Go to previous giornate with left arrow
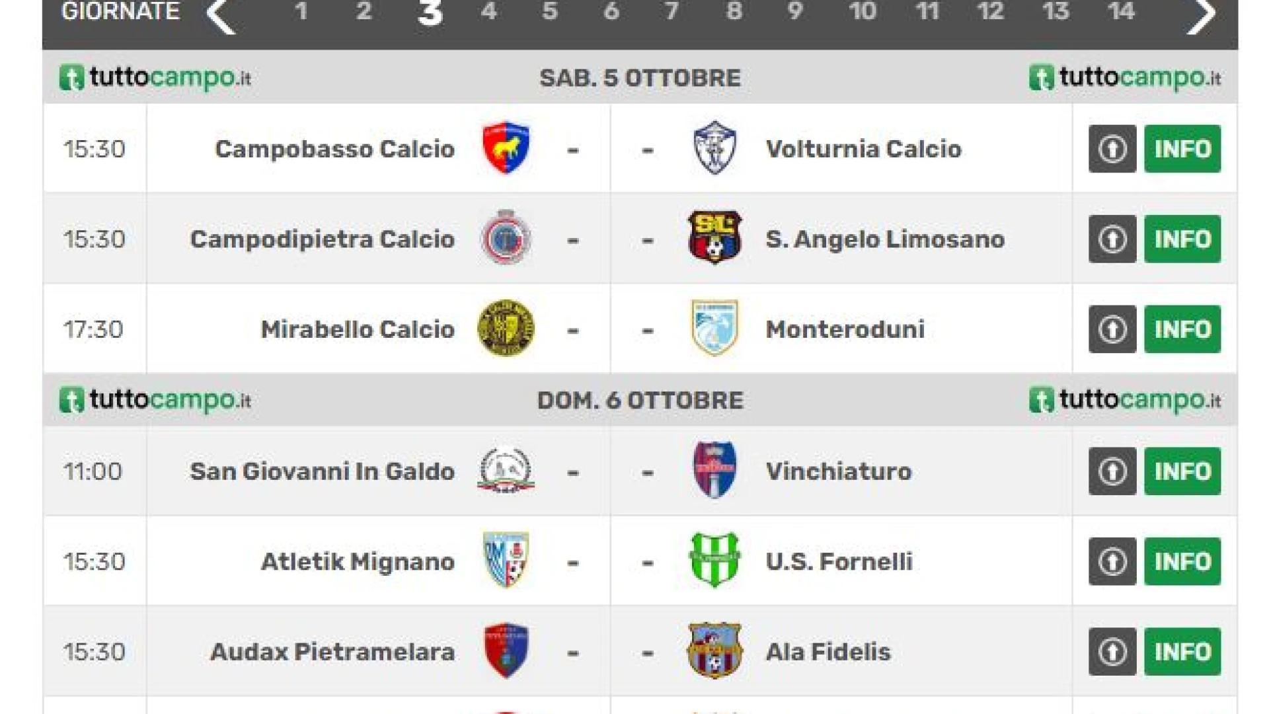The height and width of the screenshot is (714, 1269). [x=221, y=13]
